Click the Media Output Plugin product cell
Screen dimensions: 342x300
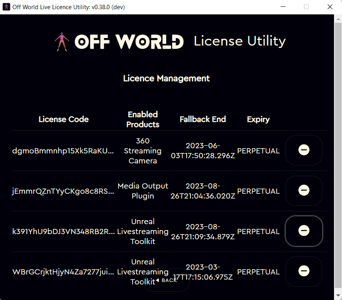click(x=143, y=191)
